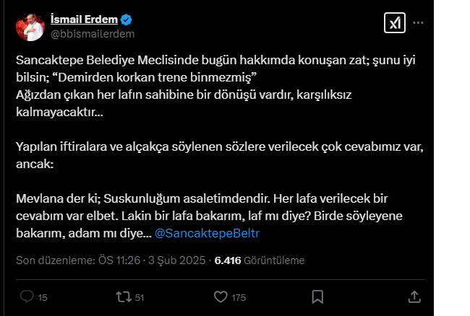Open the reply composer via speech bubble icon

pyautogui.click(x=26, y=297)
